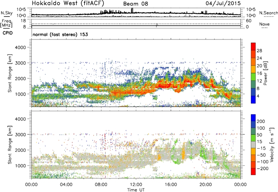278x192 pixels.
Task: Click the '-15' velocity colorbar tick
Action: pyautogui.click(x=261, y=148)
